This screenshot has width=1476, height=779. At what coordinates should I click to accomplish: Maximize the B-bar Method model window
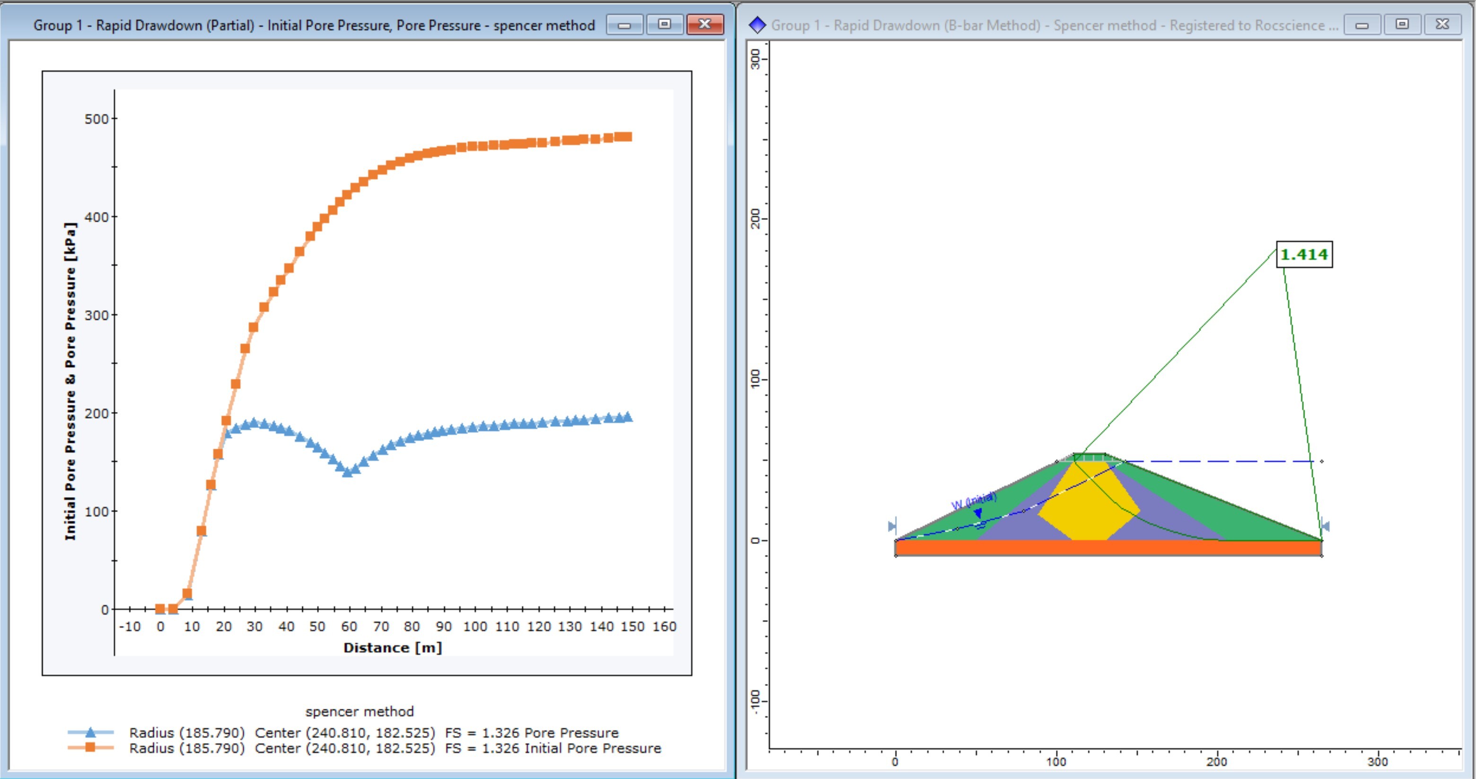tap(1403, 25)
